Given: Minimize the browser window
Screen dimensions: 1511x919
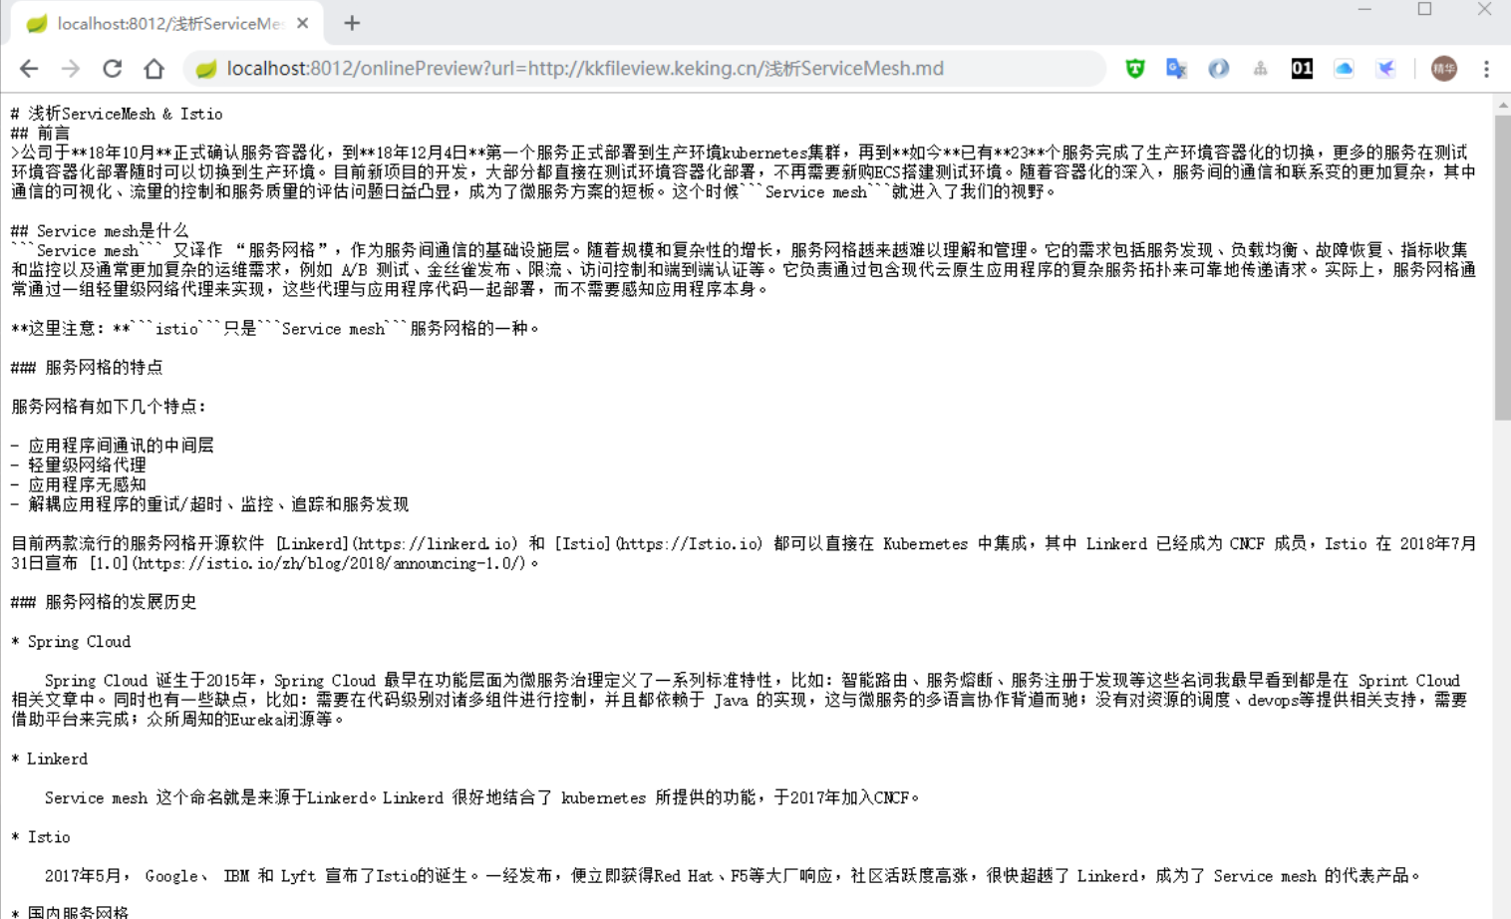Looking at the screenshot, I should pyautogui.click(x=1364, y=9).
